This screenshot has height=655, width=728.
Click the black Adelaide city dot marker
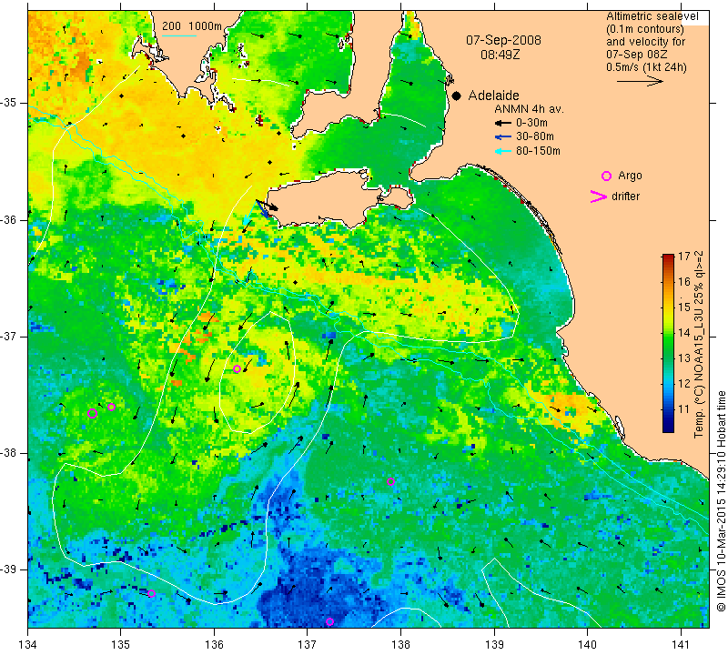click(457, 96)
